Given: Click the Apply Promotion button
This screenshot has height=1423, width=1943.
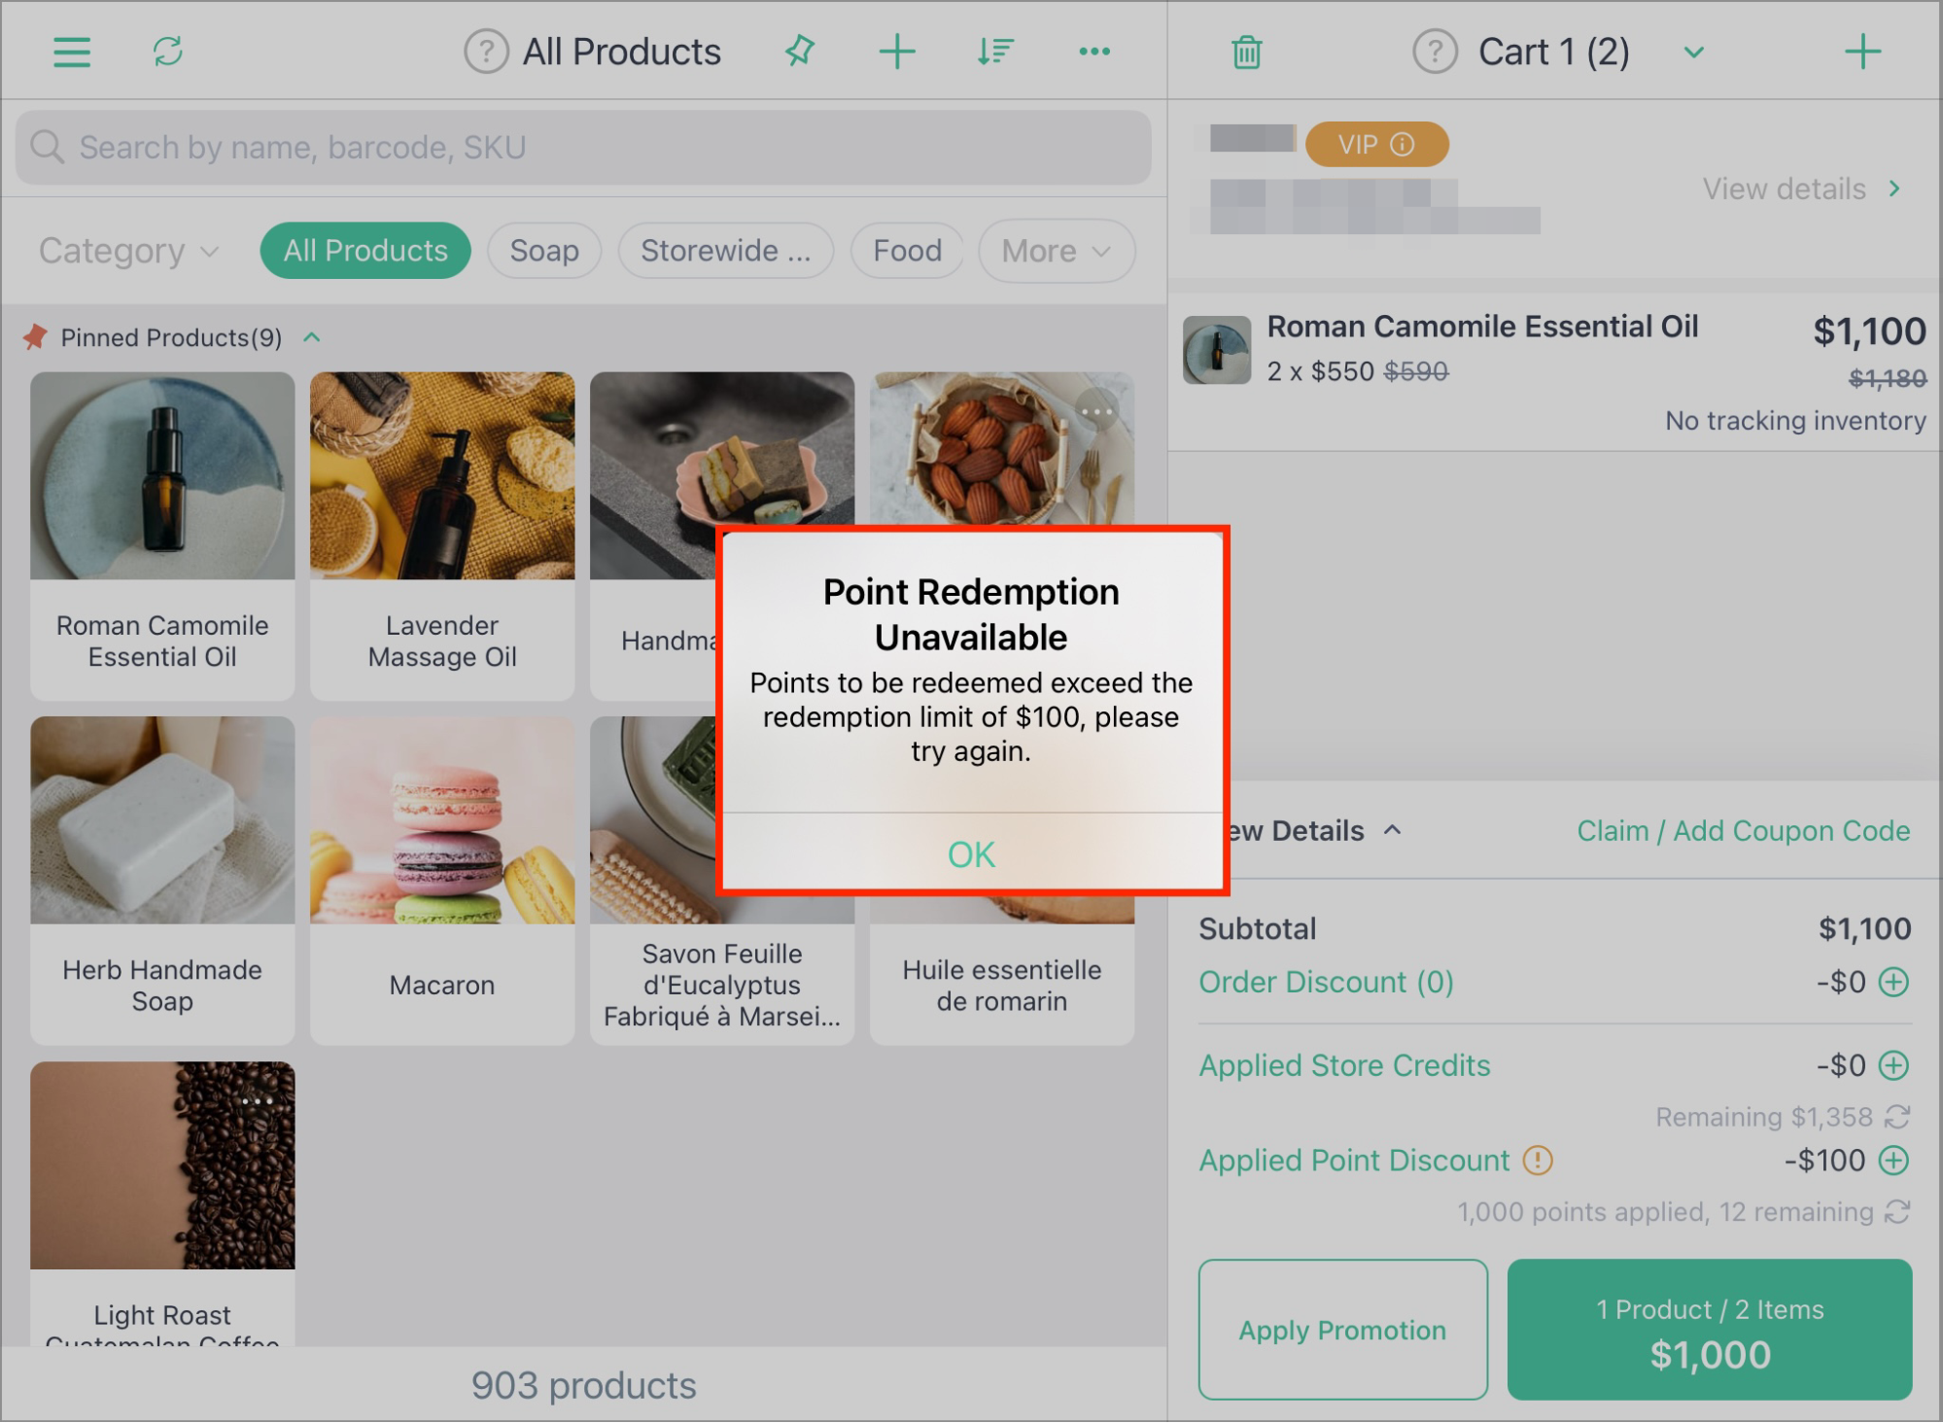Looking at the screenshot, I should (1342, 1330).
